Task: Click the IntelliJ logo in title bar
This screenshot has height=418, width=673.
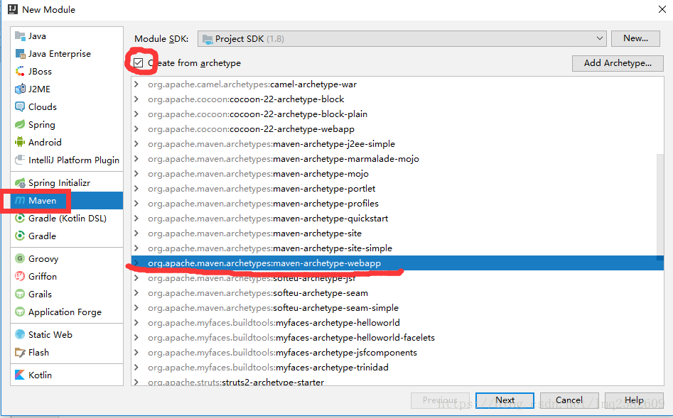Action: (x=13, y=9)
